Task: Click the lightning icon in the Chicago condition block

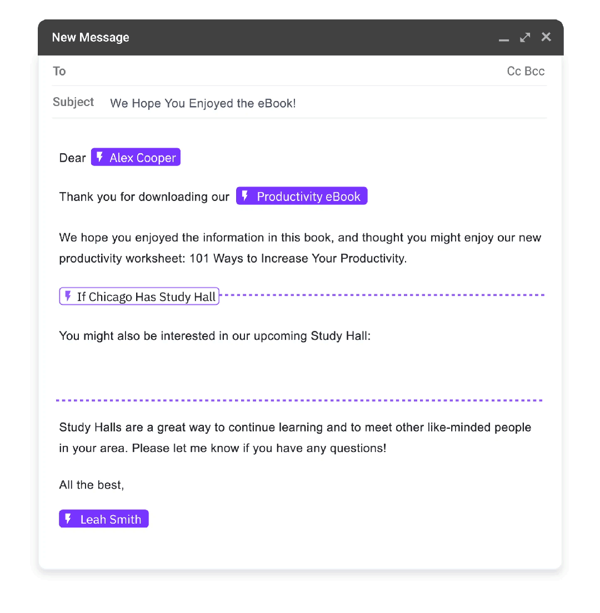Action: point(68,296)
